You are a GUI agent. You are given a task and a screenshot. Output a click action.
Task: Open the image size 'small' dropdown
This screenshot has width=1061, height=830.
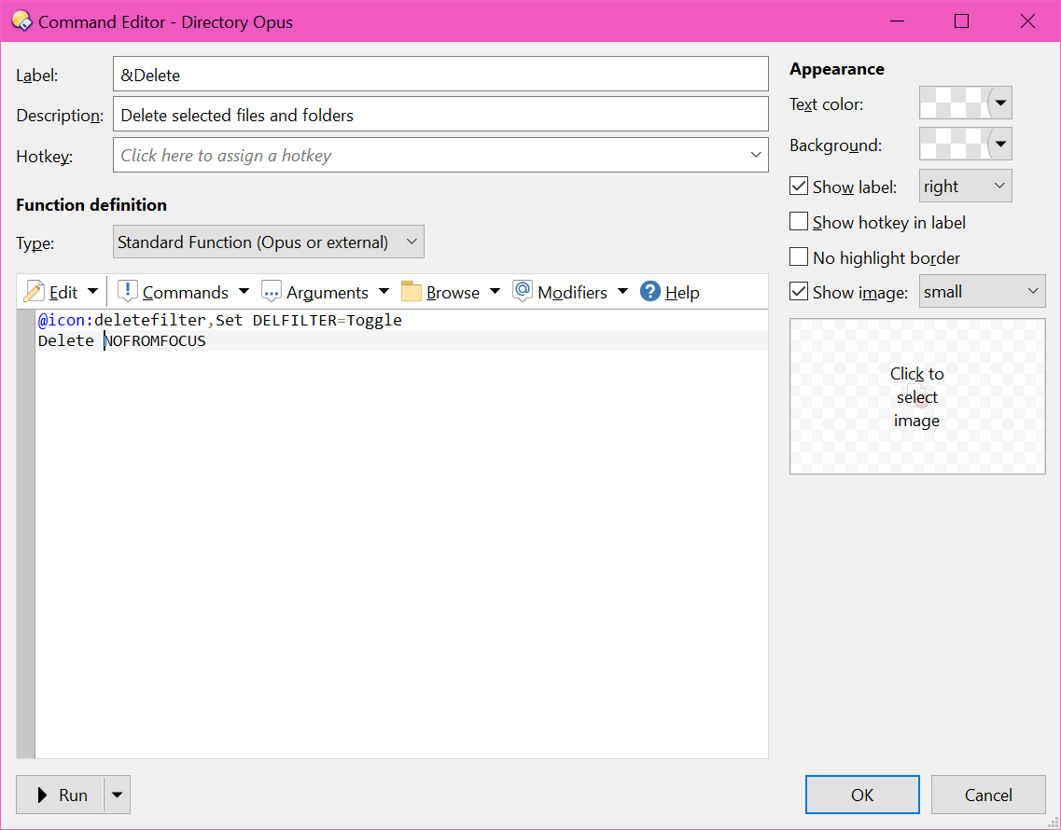click(982, 292)
